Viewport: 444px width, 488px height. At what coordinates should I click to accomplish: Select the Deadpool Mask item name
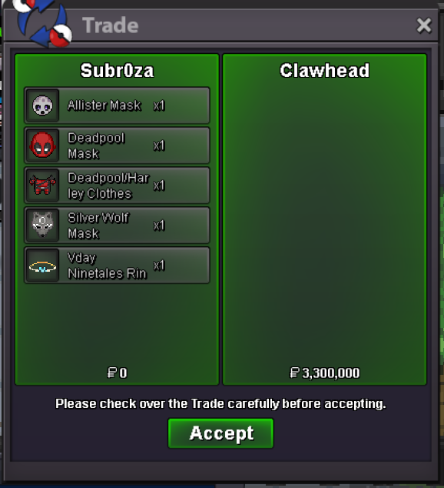coord(96,145)
